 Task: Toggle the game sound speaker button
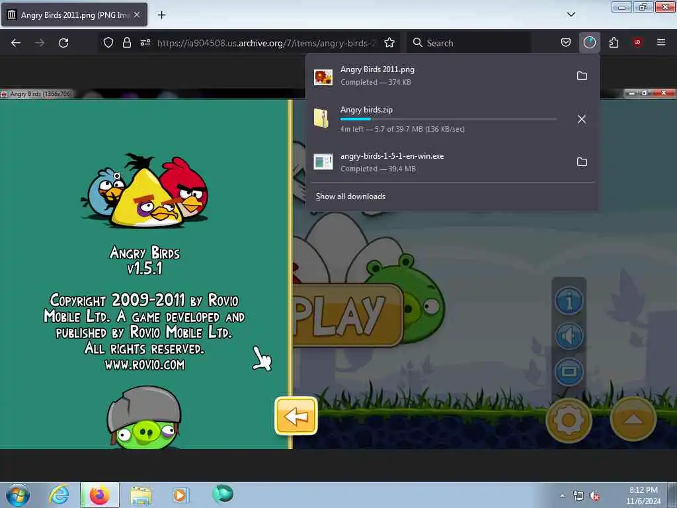[569, 336]
